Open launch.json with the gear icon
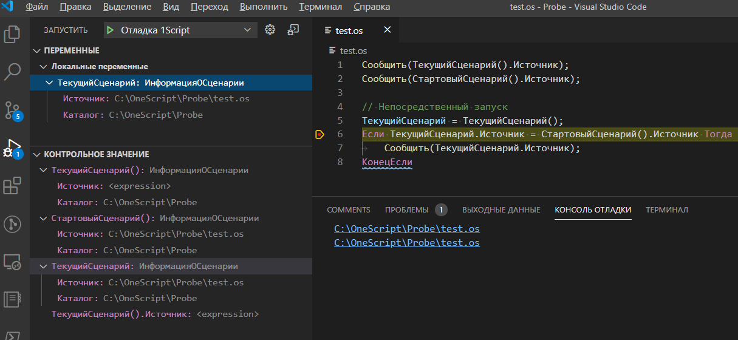This screenshot has height=340, width=738. coord(270,30)
